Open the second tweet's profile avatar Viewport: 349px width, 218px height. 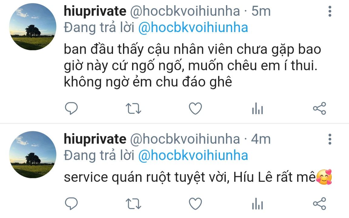pos(33,155)
